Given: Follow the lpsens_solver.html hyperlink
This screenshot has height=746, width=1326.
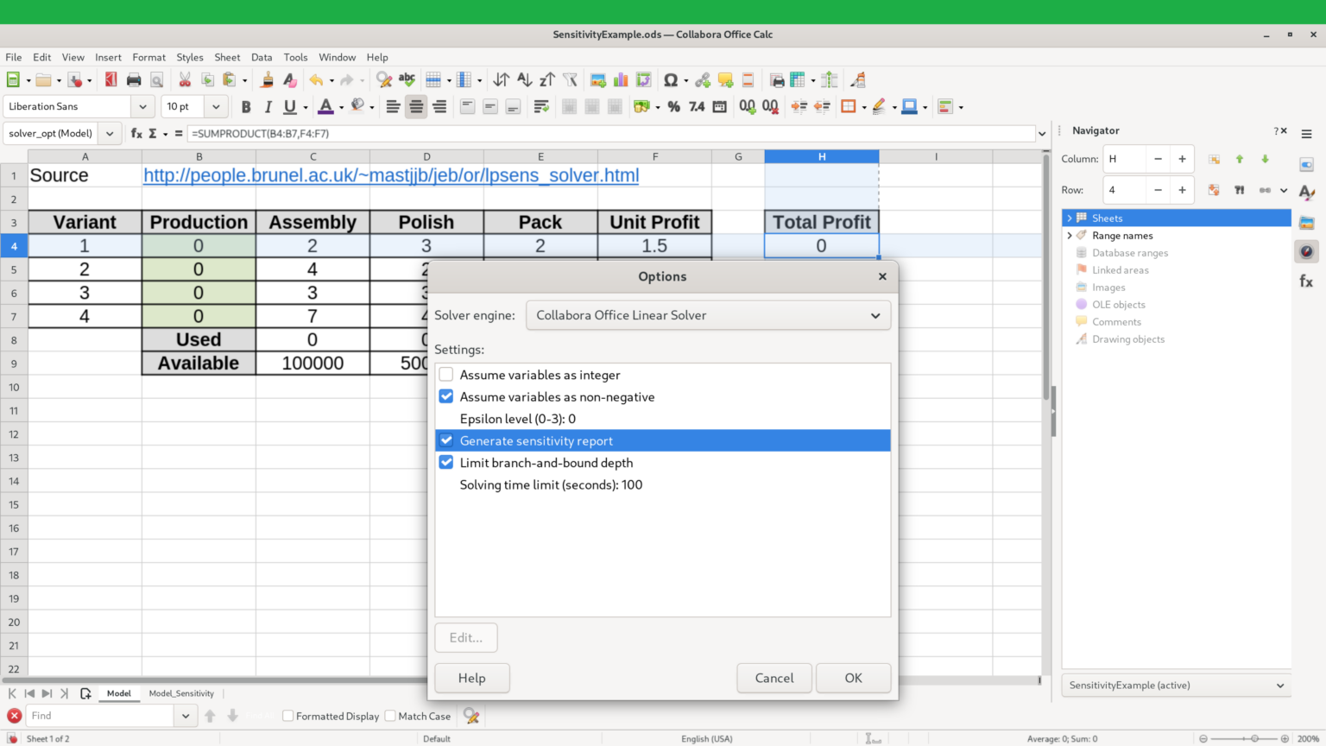Looking at the screenshot, I should click(x=390, y=175).
